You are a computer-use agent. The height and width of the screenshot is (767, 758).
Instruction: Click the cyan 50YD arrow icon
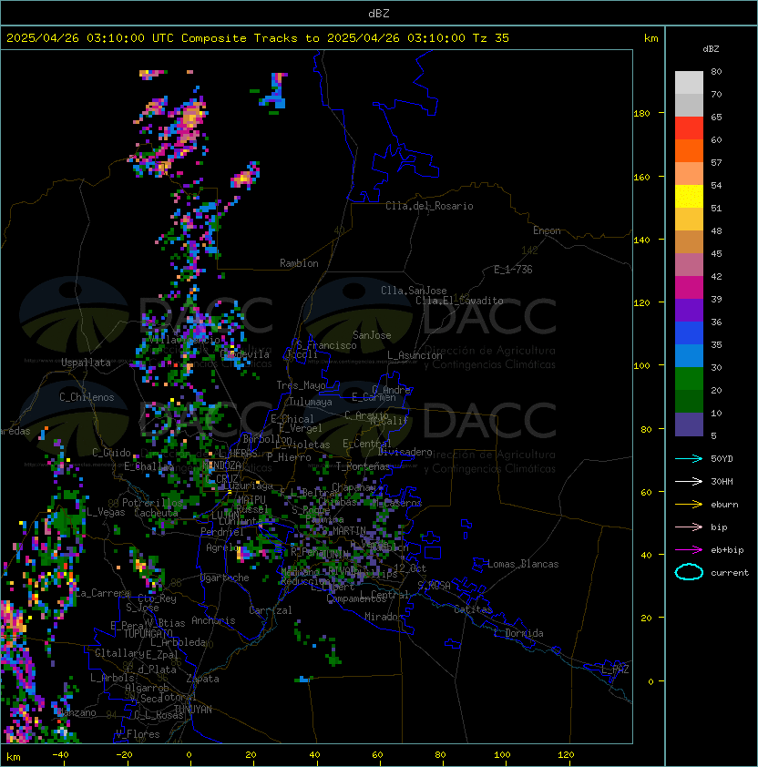[689, 458]
